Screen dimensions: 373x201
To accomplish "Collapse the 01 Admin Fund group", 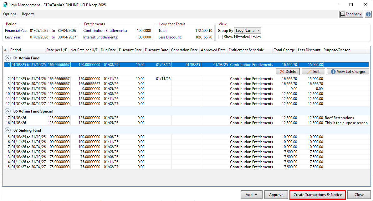I will pos(8,58).
